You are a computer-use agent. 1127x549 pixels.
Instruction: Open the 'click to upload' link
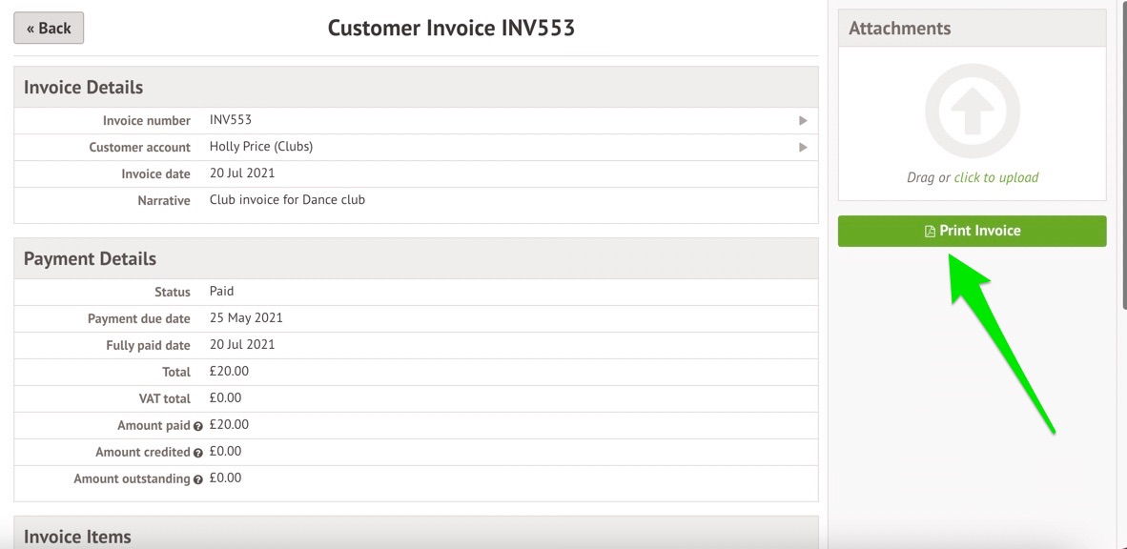tap(995, 177)
